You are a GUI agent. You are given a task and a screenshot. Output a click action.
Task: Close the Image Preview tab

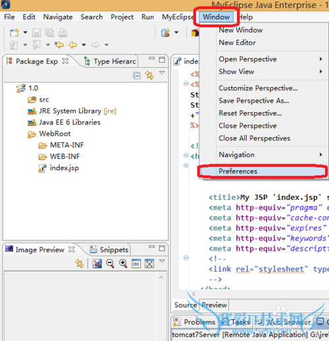[72, 249]
